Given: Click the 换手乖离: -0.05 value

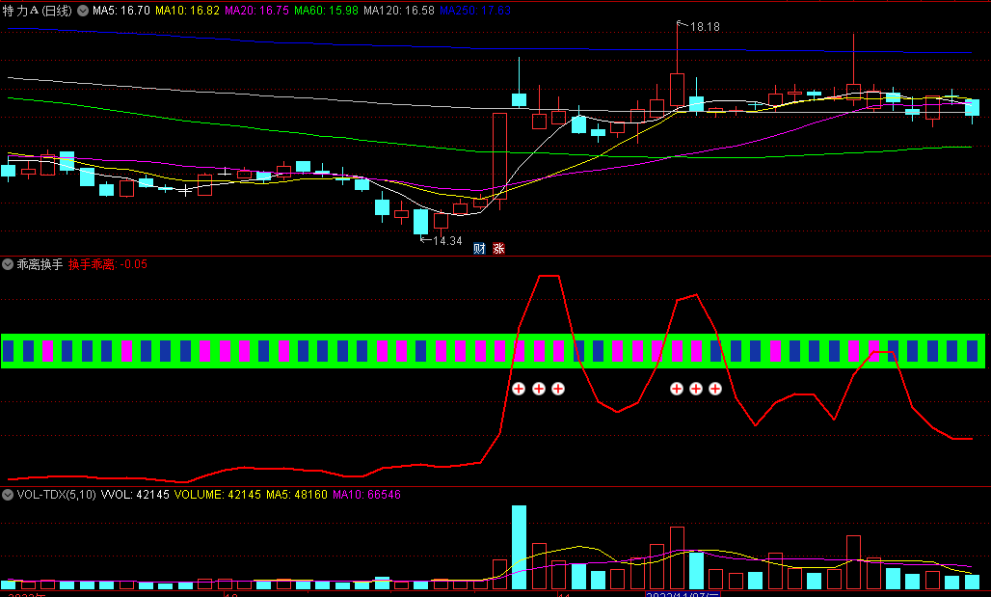Looking at the screenshot, I should coord(108,264).
